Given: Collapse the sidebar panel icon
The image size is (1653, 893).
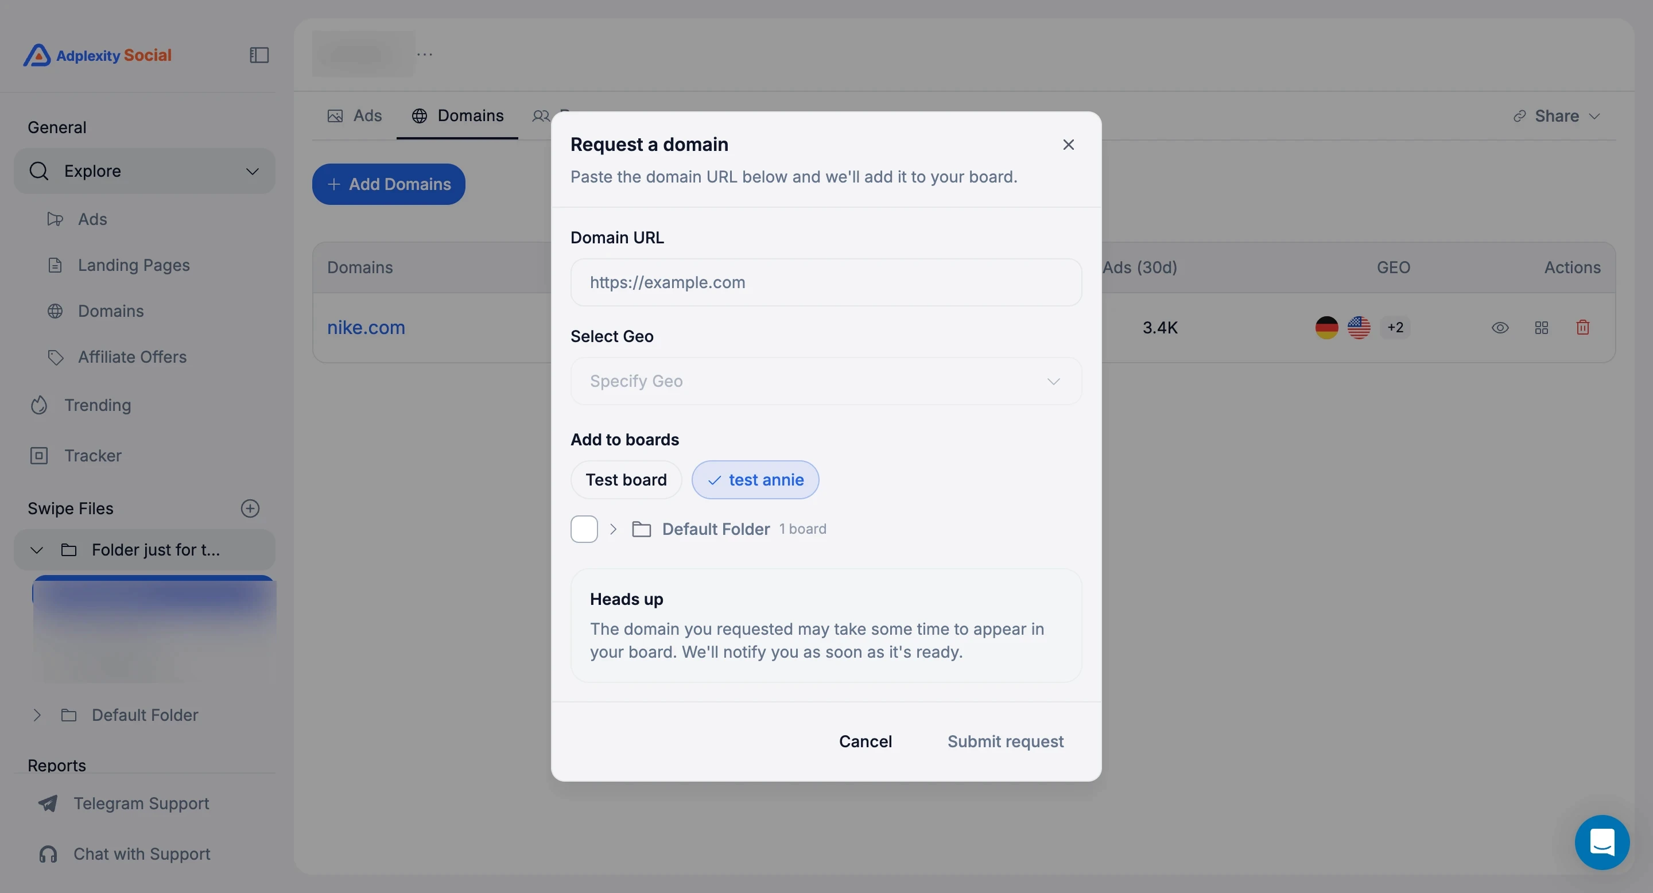Looking at the screenshot, I should [259, 55].
